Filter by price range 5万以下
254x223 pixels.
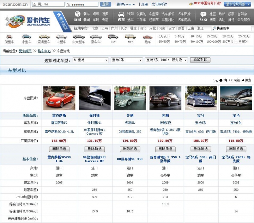pos(164,36)
